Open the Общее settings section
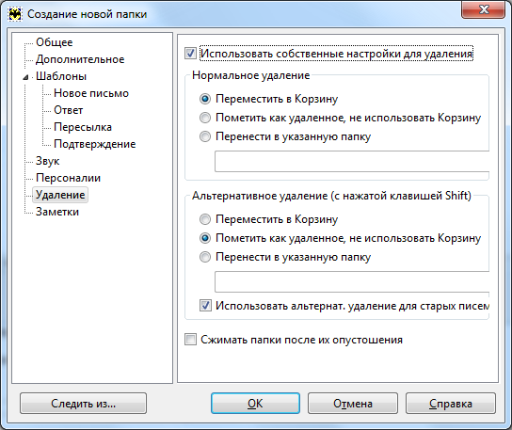This screenshot has height=430, width=512. tap(55, 42)
